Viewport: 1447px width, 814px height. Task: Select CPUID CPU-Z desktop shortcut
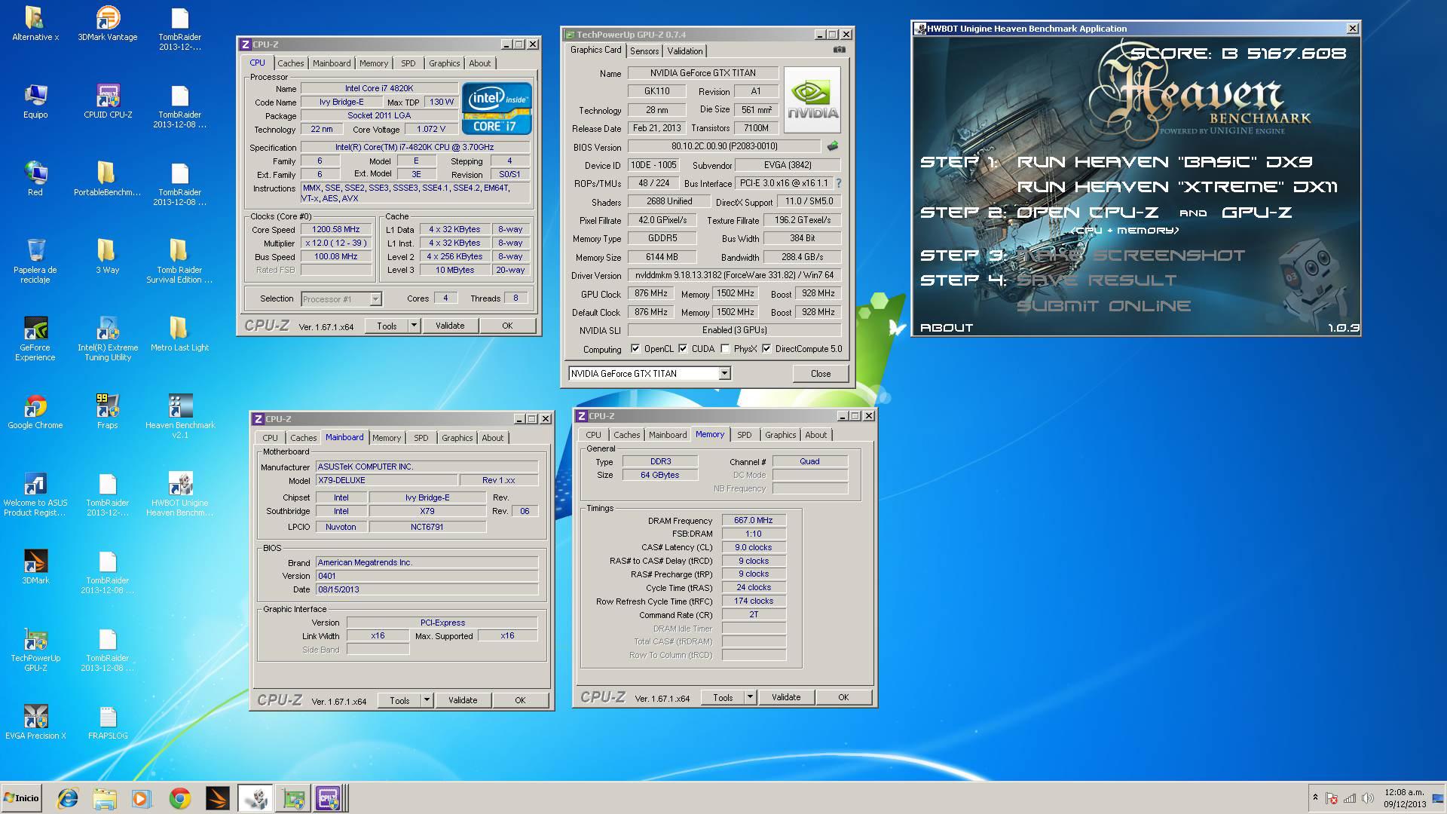[x=108, y=101]
